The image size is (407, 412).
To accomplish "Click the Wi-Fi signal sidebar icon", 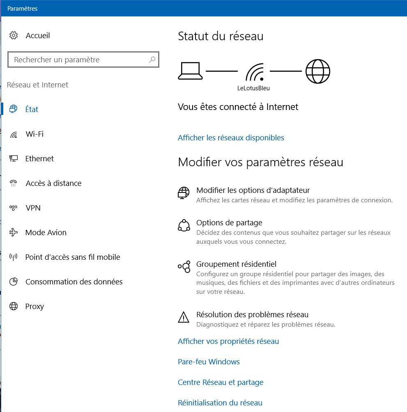I will point(14,134).
